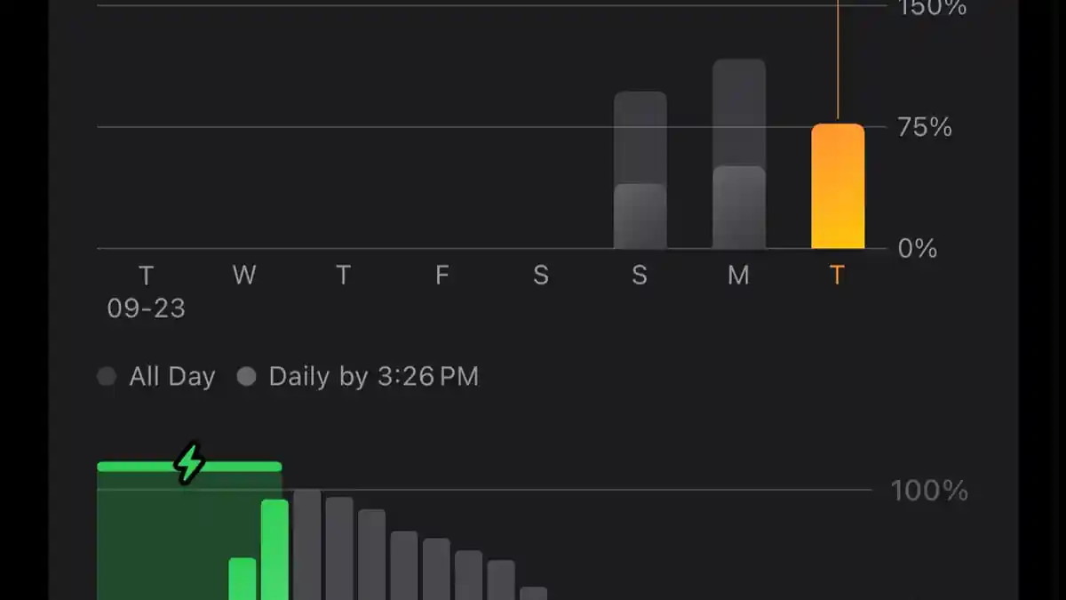Tap the green charging lightning bolt icon
Viewport: 1066px width, 600px height.
188,464
